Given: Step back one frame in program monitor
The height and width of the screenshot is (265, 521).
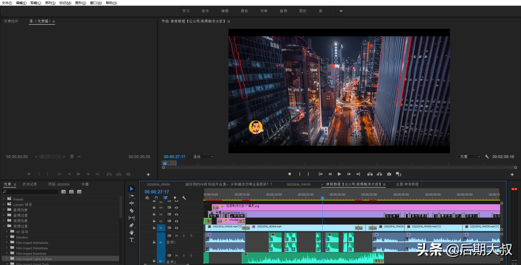Looking at the screenshot, I should 330,174.
